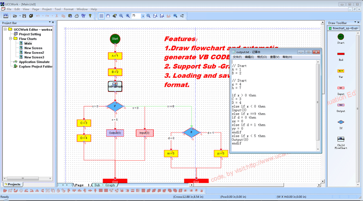363x201 pixels.
Task: Click Application Simulate in the Project Bar
Action: [x=34, y=62]
